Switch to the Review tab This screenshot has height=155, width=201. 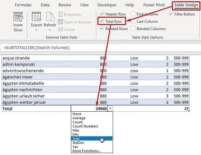click(x=65, y=5)
